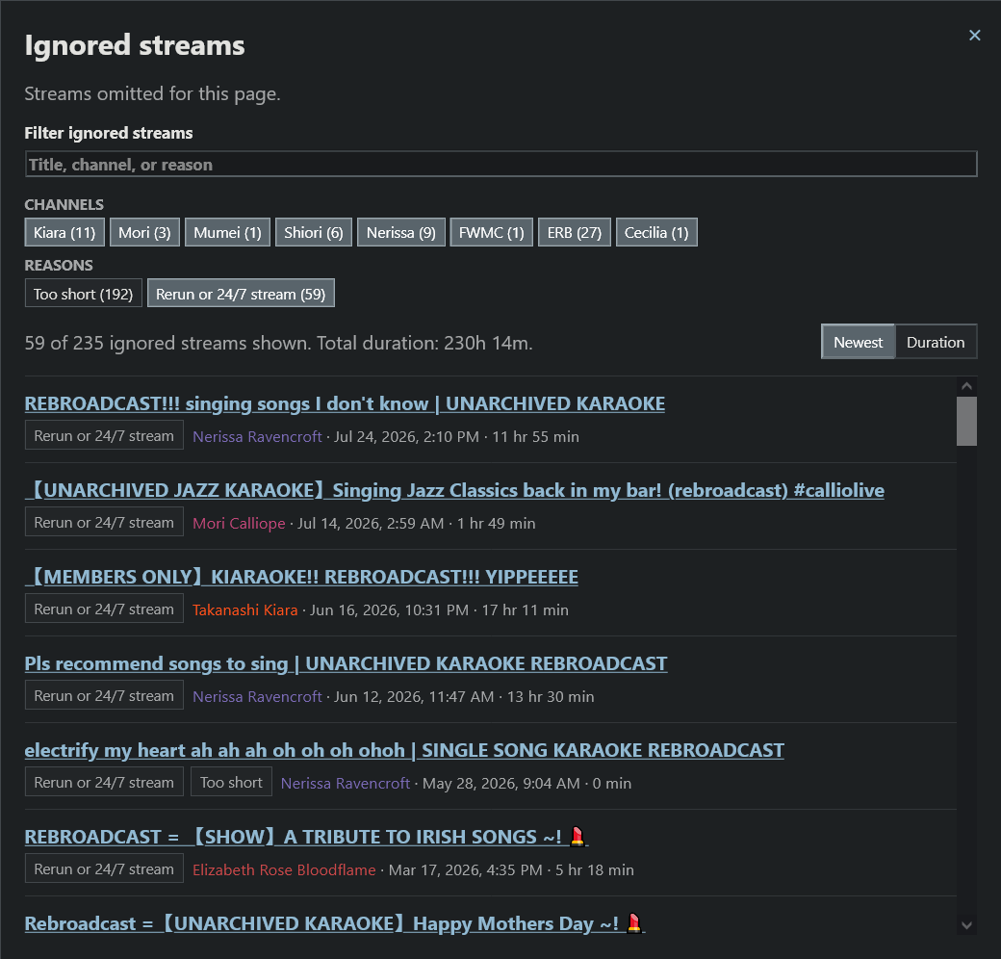Open electrify my heart karaoke rebroadcast link
The height and width of the screenshot is (959, 1001).
pyautogui.click(x=404, y=750)
